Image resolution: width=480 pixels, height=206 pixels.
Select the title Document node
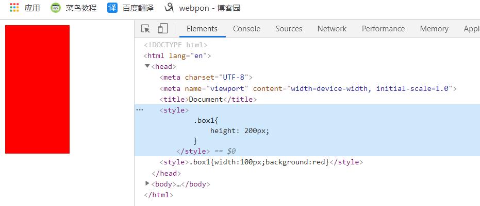click(208, 99)
